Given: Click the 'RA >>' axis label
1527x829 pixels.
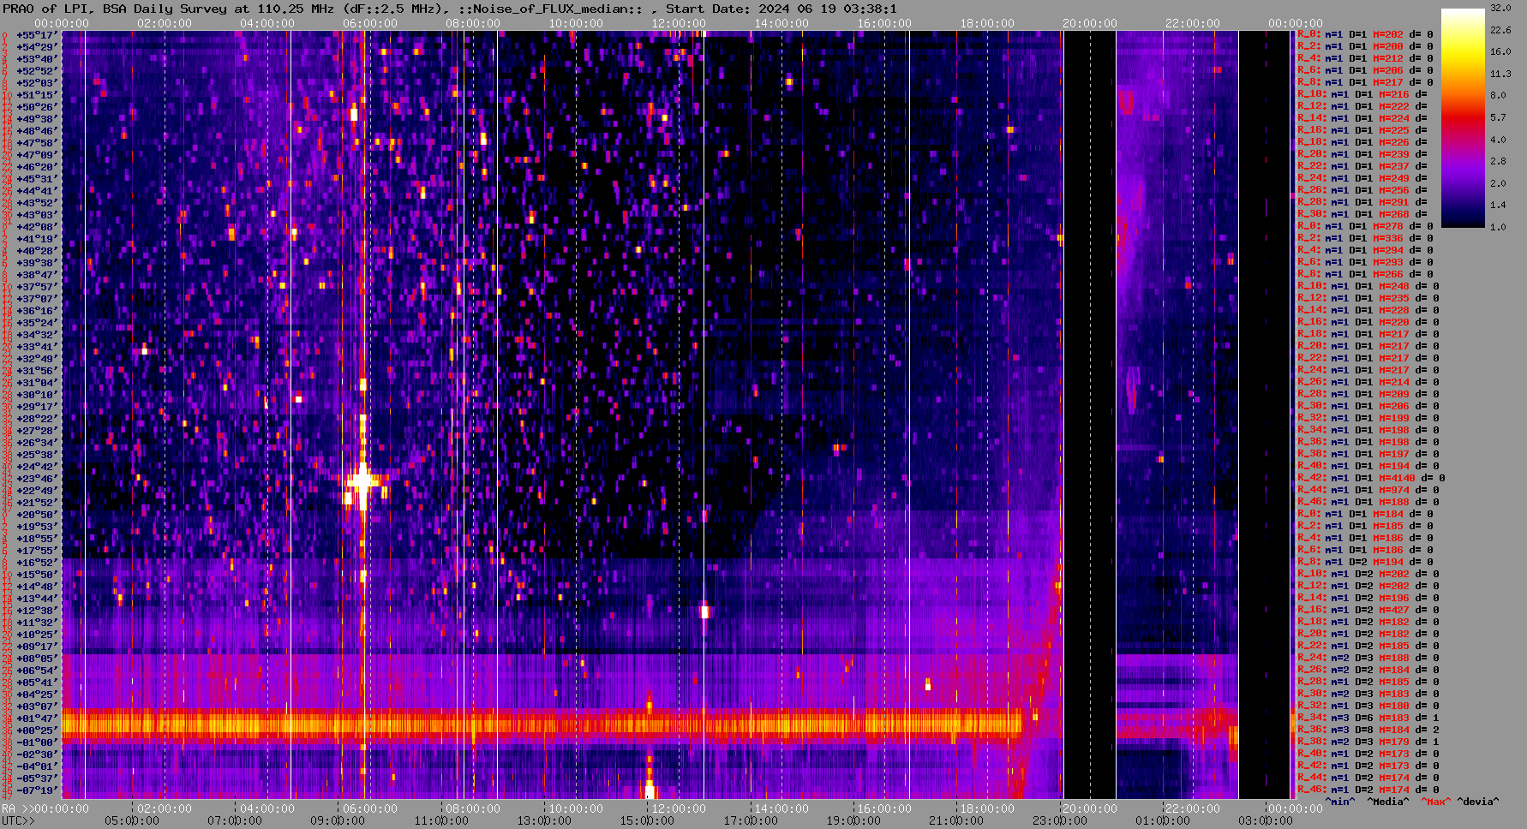Looking at the screenshot, I should 15,808.
